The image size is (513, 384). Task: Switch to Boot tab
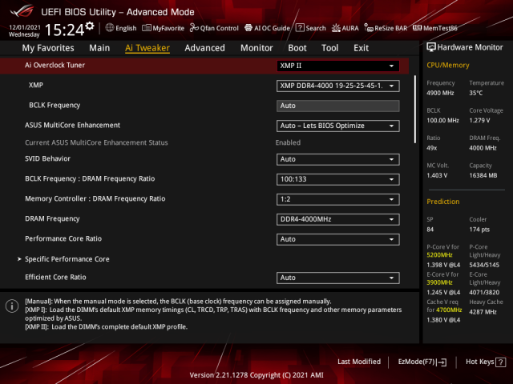[x=297, y=48]
